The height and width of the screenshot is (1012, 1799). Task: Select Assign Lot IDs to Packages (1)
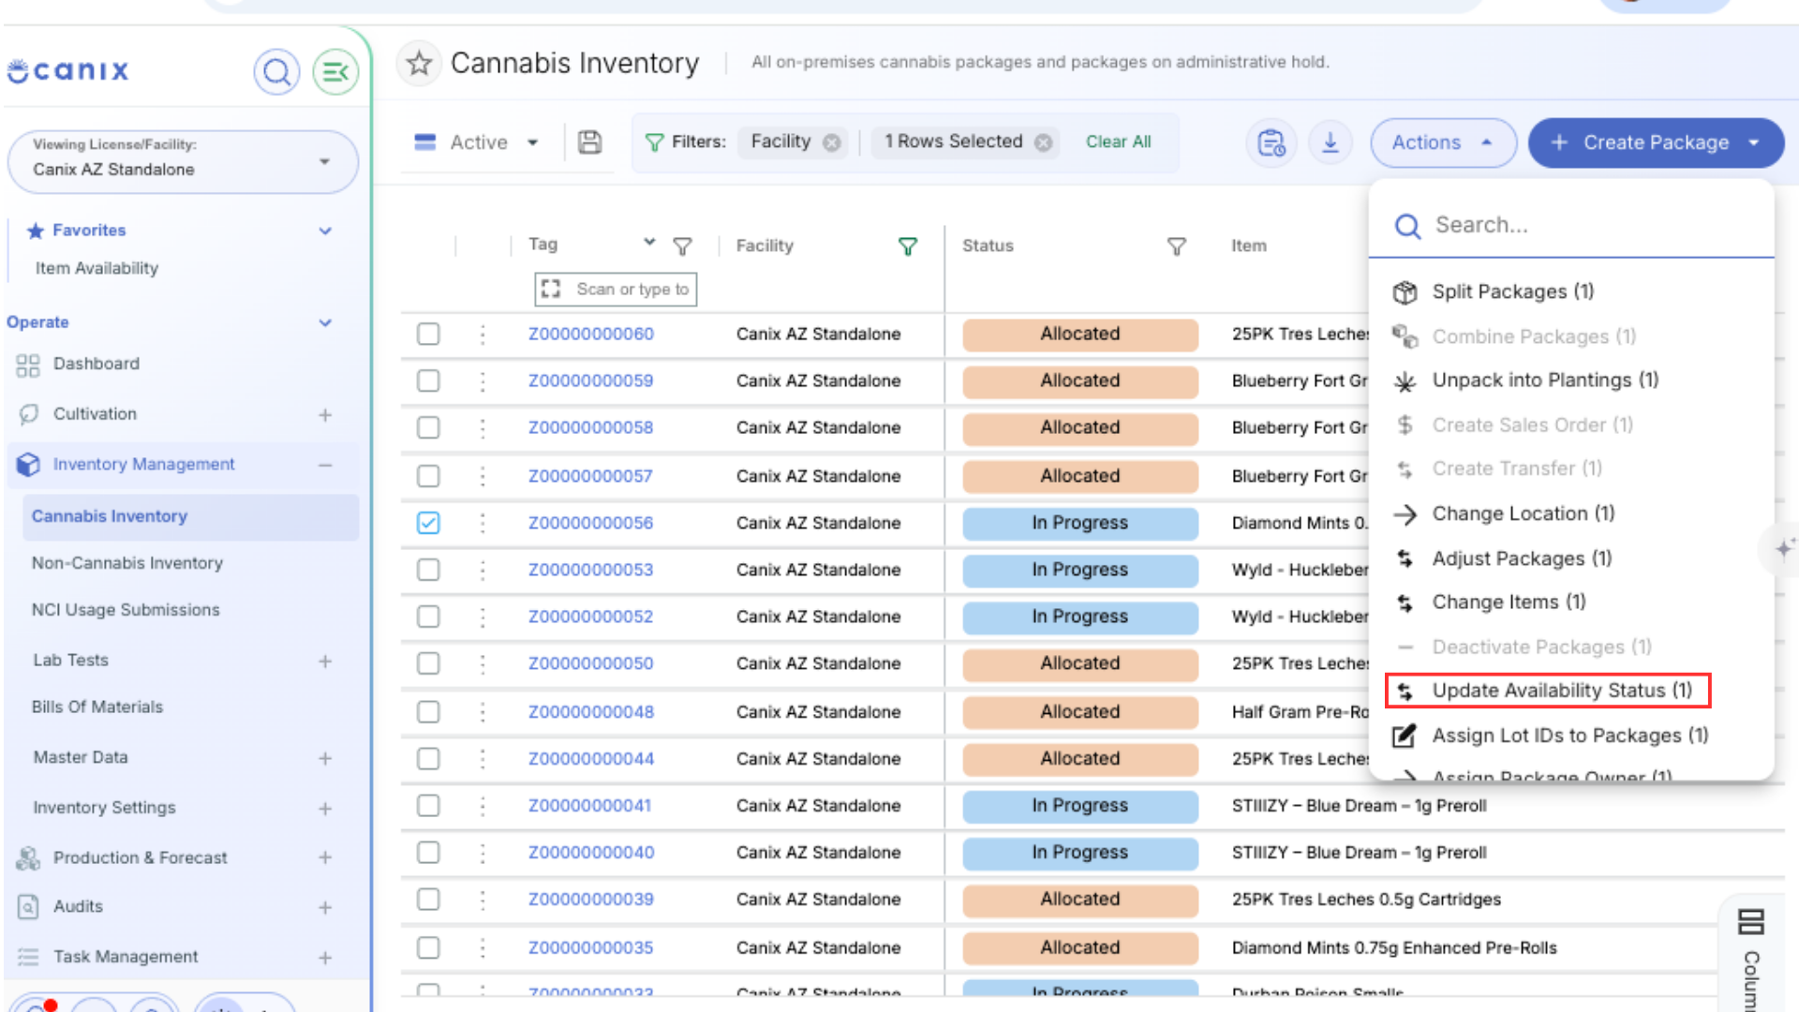coord(1550,737)
